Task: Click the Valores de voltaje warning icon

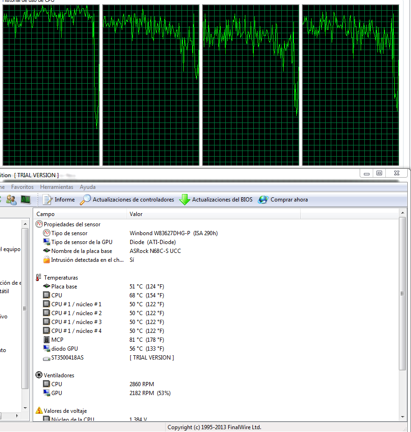Action: click(x=39, y=410)
